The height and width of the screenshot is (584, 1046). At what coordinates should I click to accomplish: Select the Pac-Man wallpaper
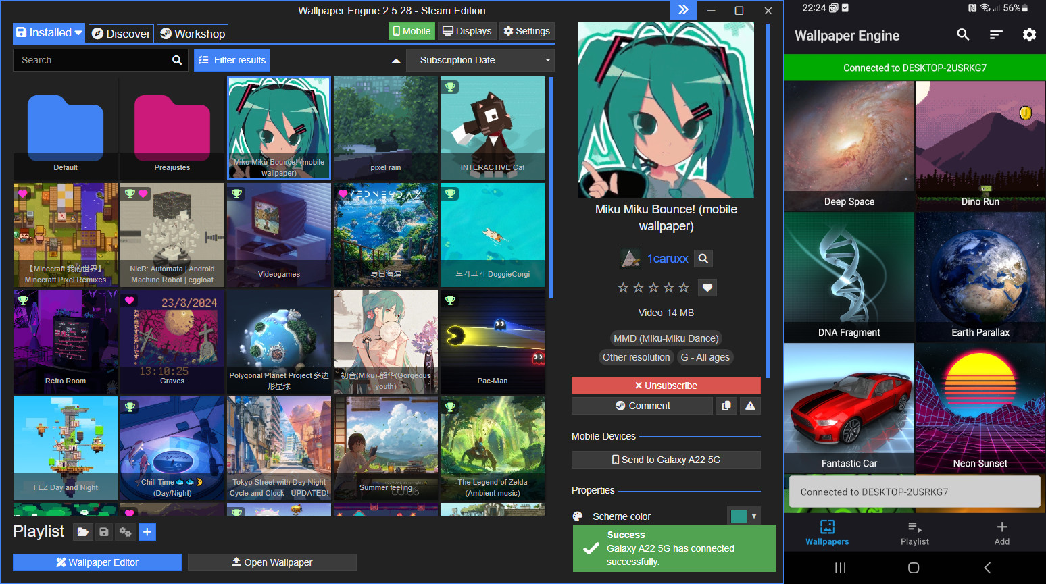(x=493, y=342)
